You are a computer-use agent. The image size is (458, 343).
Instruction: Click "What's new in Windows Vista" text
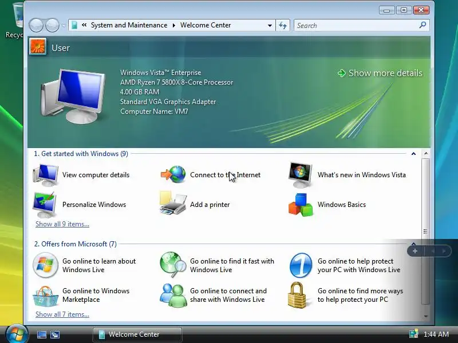point(362,175)
